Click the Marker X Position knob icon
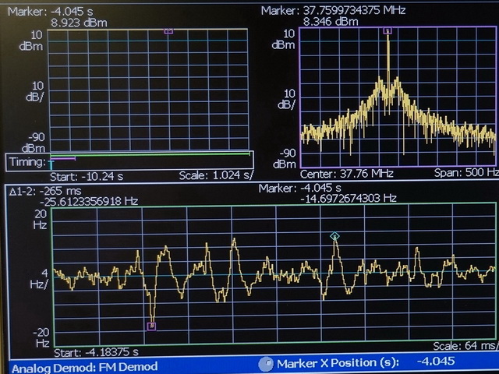Image resolution: width=499 pixels, height=374 pixels. coord(266,364)
